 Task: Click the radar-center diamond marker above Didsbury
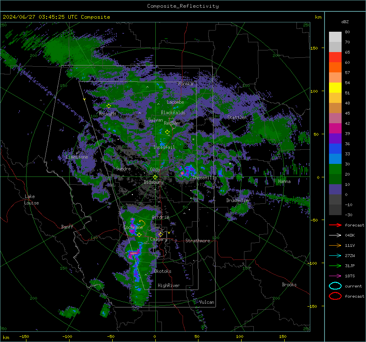pos(155,177)
